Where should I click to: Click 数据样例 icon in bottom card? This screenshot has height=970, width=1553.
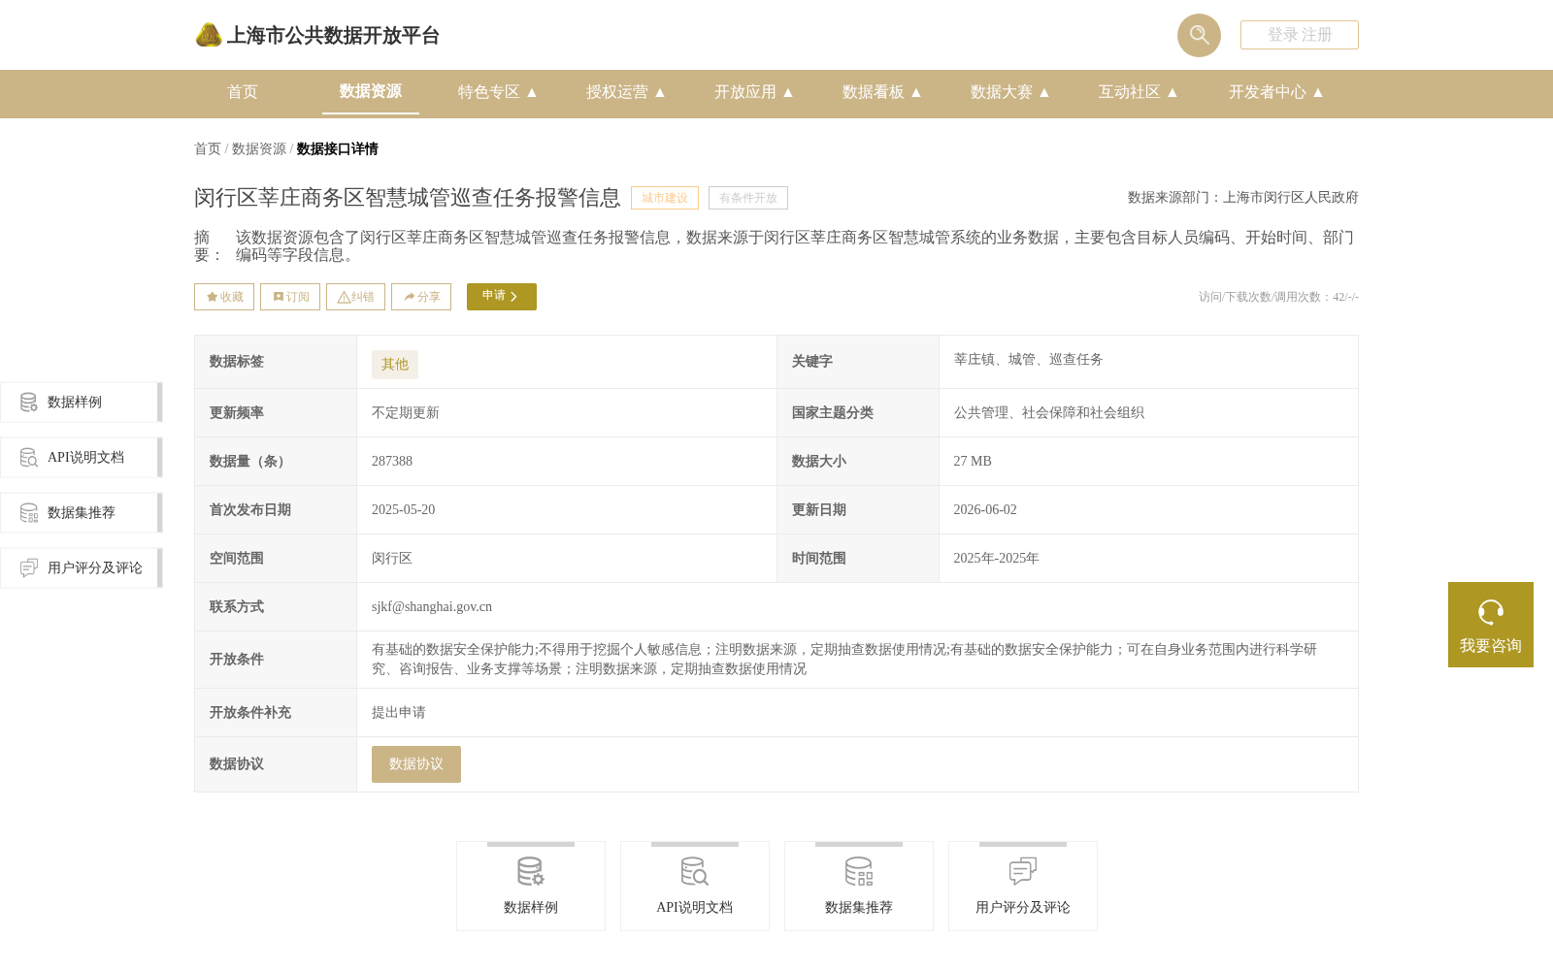point(531,872)
